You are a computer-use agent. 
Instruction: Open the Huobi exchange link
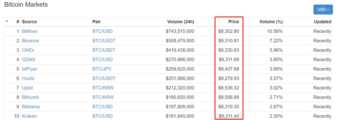click(28, 78)
